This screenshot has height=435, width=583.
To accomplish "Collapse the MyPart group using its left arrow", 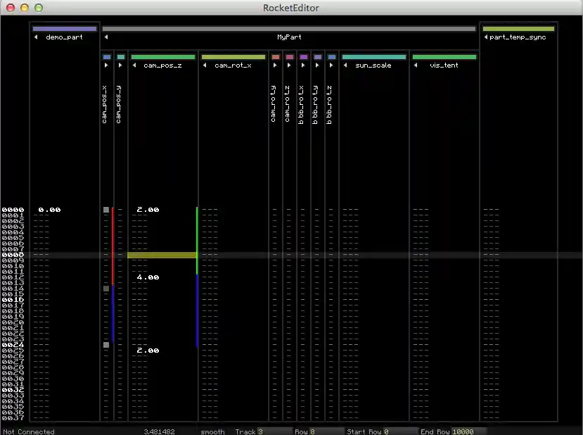I will click(105, 37).
